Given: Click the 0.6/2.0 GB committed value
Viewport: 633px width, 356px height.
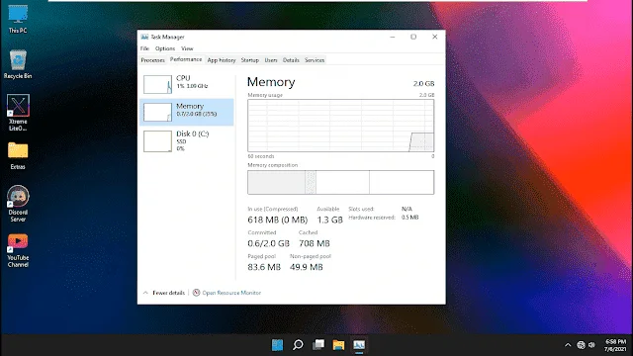Looking at the screenshot, I should point(268,243).
